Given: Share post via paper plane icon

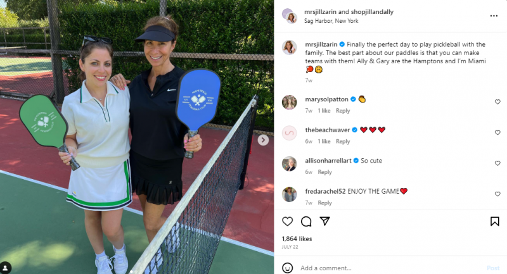Looking at the screenshot, I should pos(324,221).
